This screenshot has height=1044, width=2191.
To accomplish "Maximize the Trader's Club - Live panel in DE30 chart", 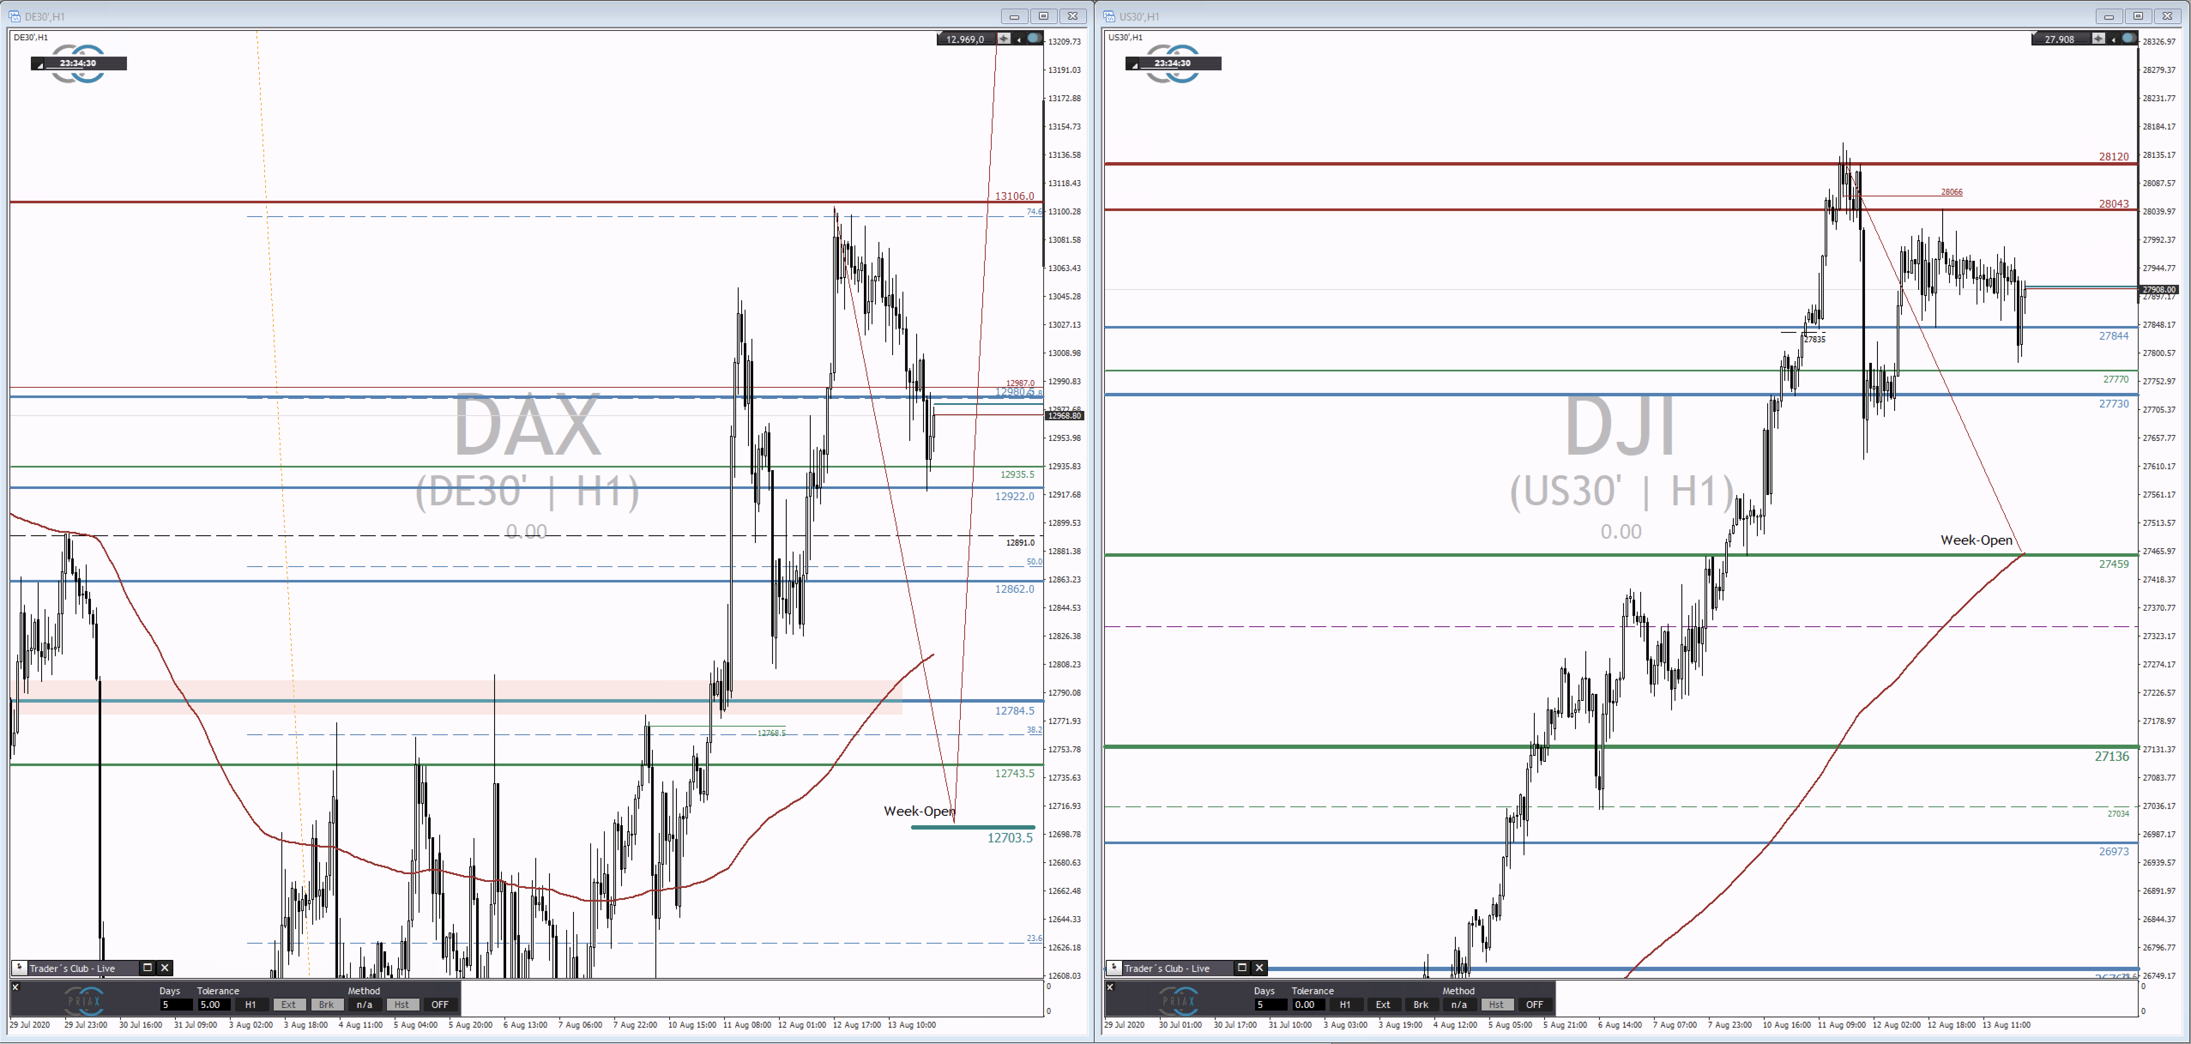I will [x=147, y=967].
